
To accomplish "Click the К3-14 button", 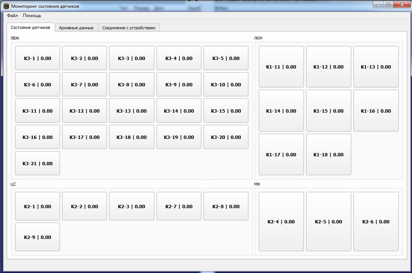I will (179, 111).
